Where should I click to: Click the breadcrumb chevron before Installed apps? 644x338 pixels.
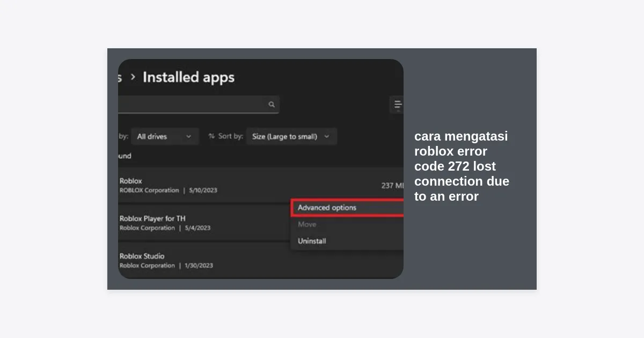[133, 77]
